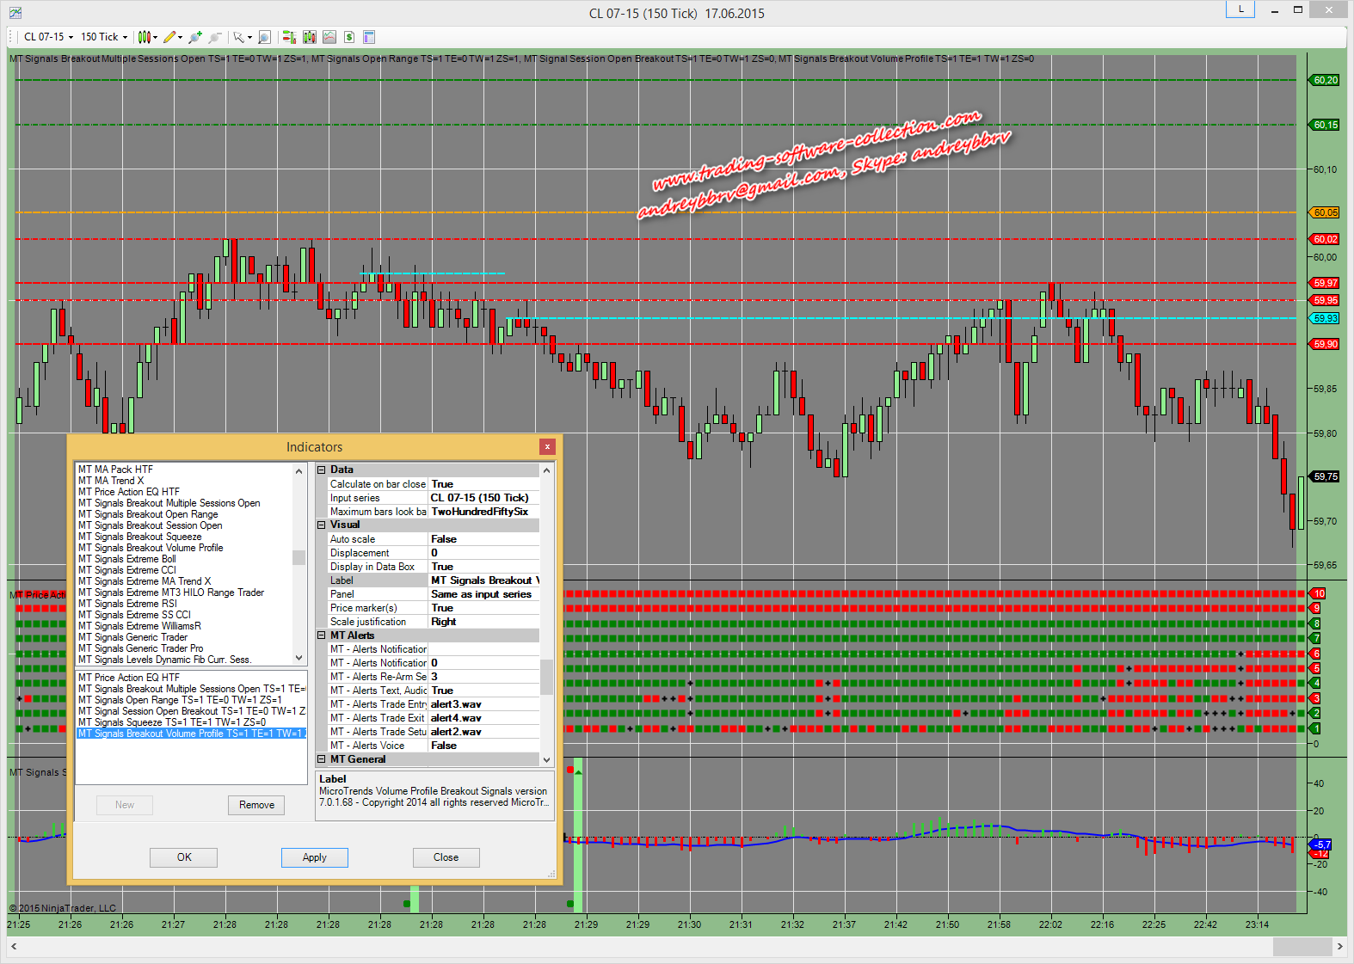Image resolution: width=1354 pixels, height=964 pixels.
Task: Open the Chart Trader red-green bars icon
Action: pyautogui.click(x=289, y=37)
